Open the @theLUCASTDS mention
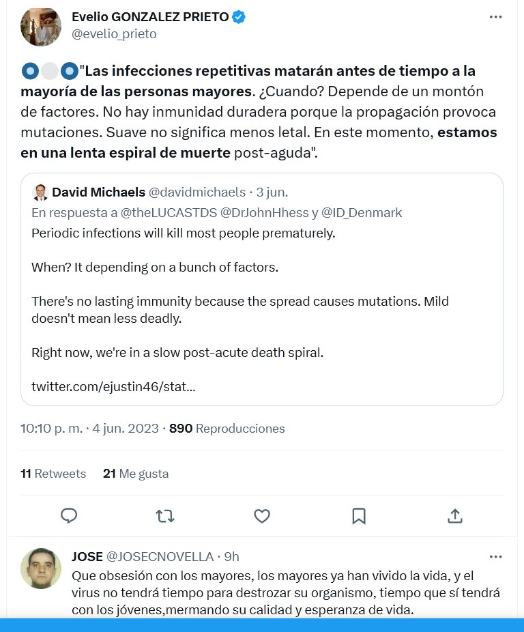This screenshot has height=632, width=524. tap(164, 213)
